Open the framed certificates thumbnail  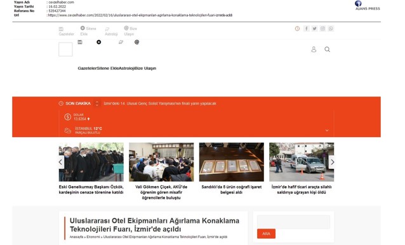click(232, 162)
